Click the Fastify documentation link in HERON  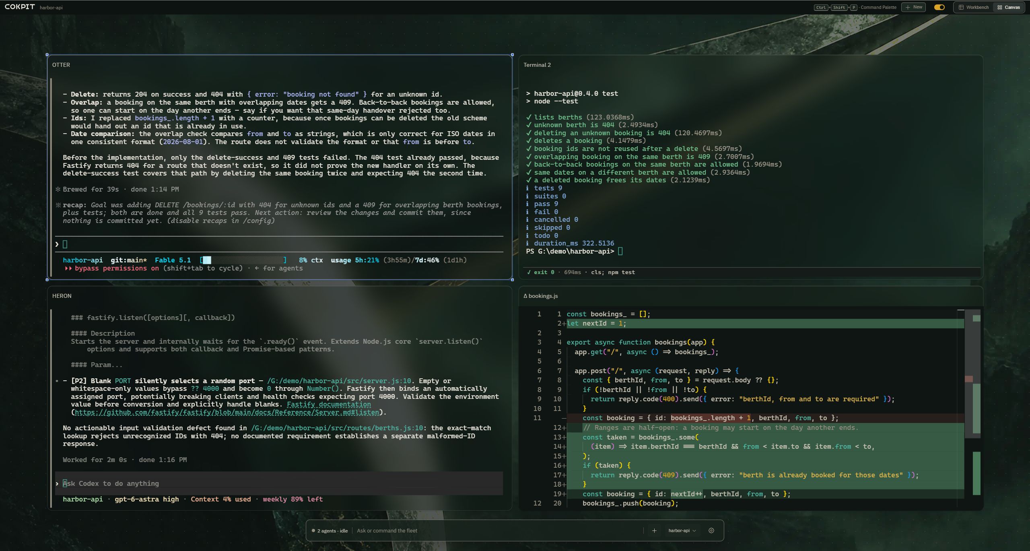pyautogui.click(x=329, y=404)
